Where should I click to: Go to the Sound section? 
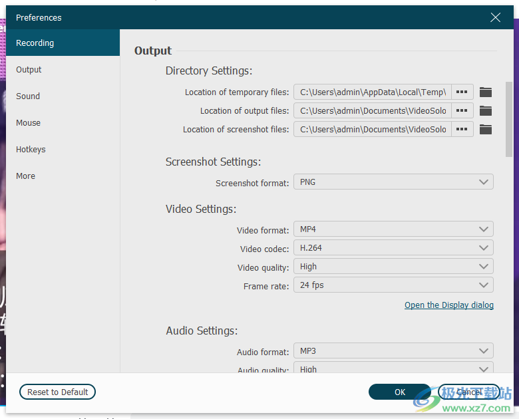pyautogui.click(x=63, y=96)
